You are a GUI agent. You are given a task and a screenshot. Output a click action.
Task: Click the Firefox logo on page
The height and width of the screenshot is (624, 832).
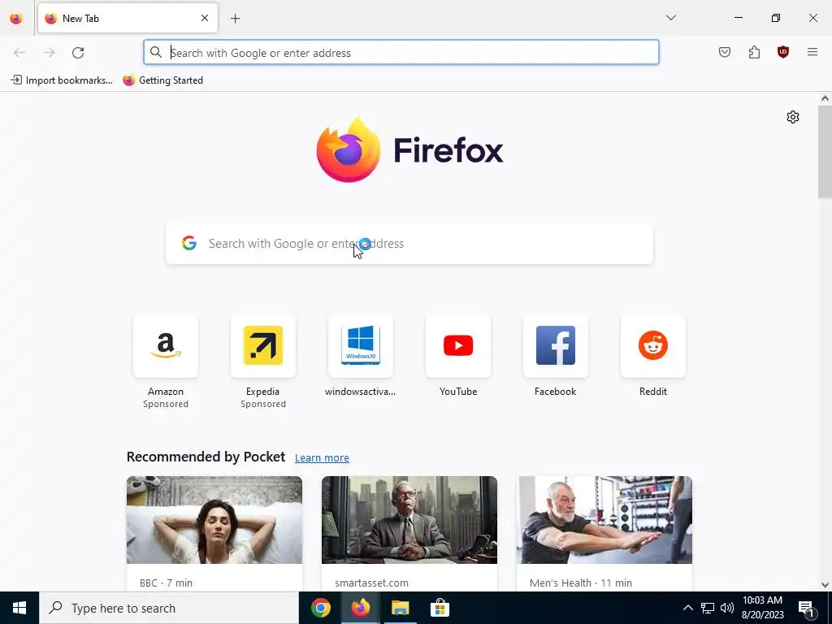[409, 150]
